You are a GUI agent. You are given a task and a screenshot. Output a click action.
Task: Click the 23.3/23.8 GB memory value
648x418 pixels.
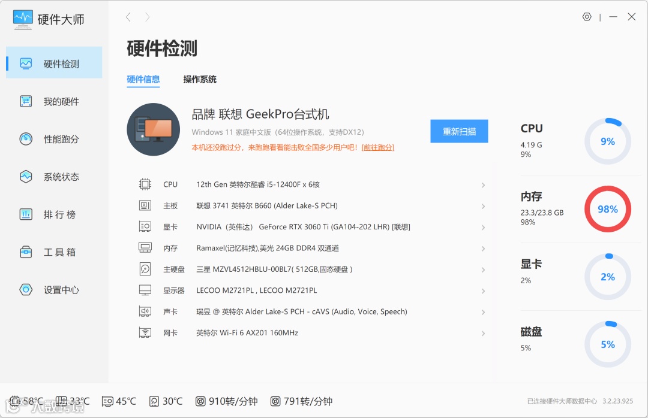(x=542, y=213)
